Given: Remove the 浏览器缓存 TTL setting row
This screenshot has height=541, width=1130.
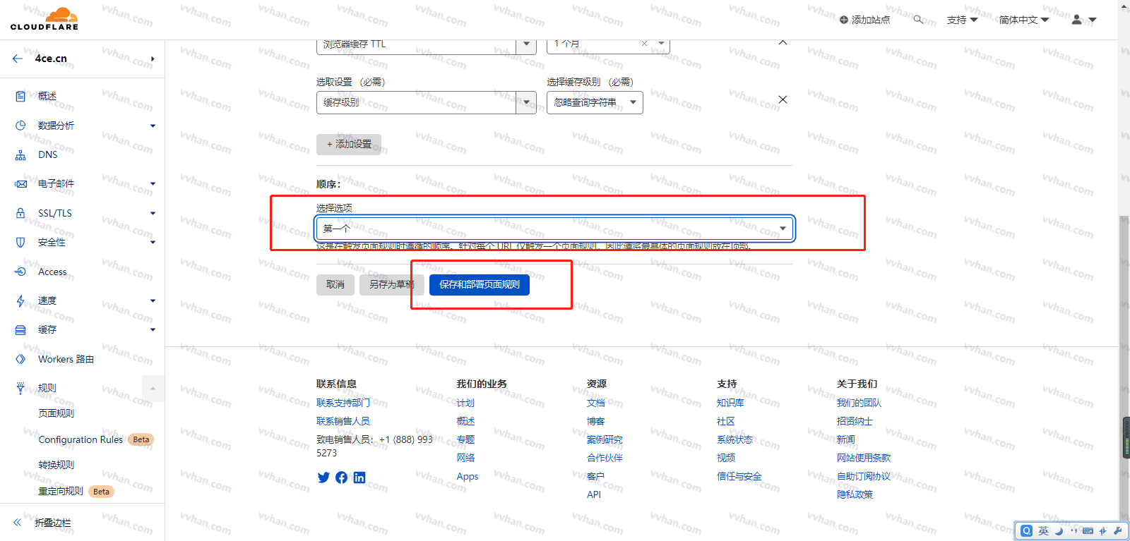Looking at the screenshot, I should tap(783, 42).
